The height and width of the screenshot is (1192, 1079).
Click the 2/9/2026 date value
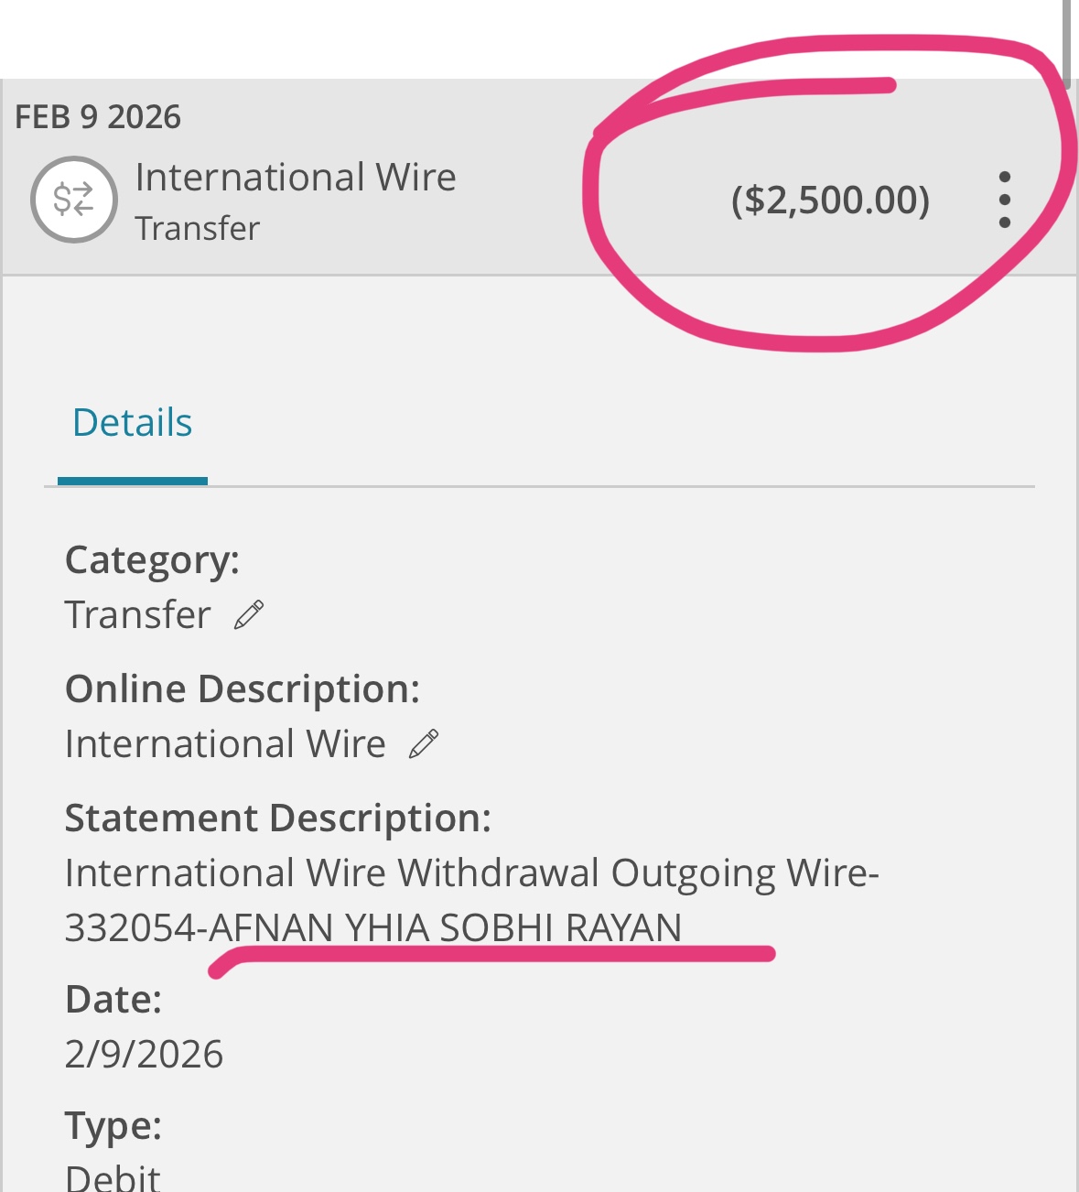[144, 1055]
